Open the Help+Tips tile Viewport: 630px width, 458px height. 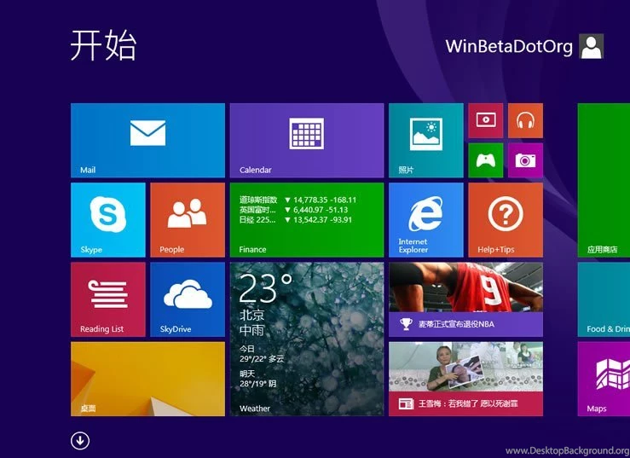506,220
